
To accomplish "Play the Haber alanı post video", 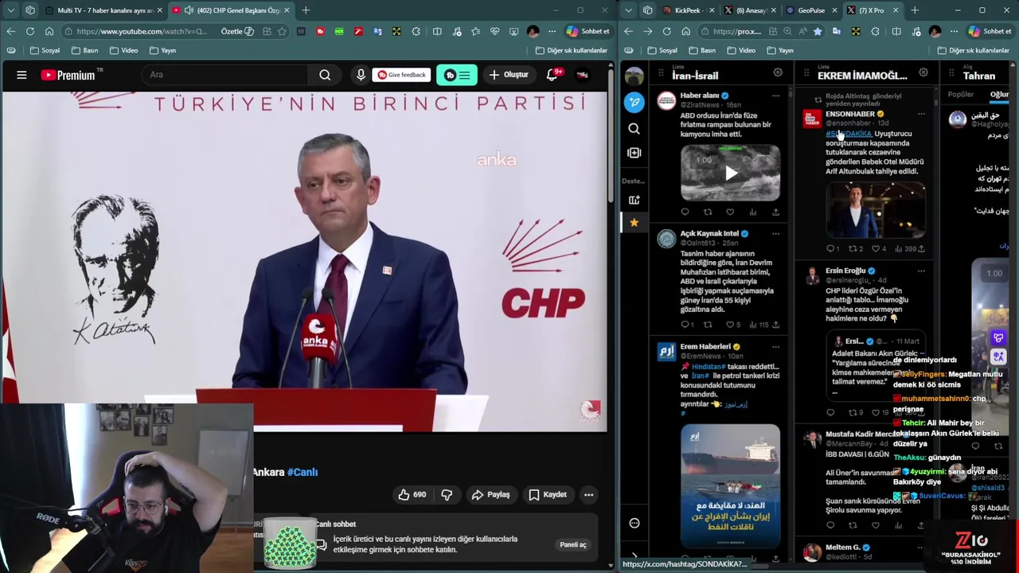I will 730,173.
